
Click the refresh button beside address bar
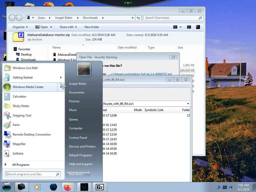(x=138, y=18)
